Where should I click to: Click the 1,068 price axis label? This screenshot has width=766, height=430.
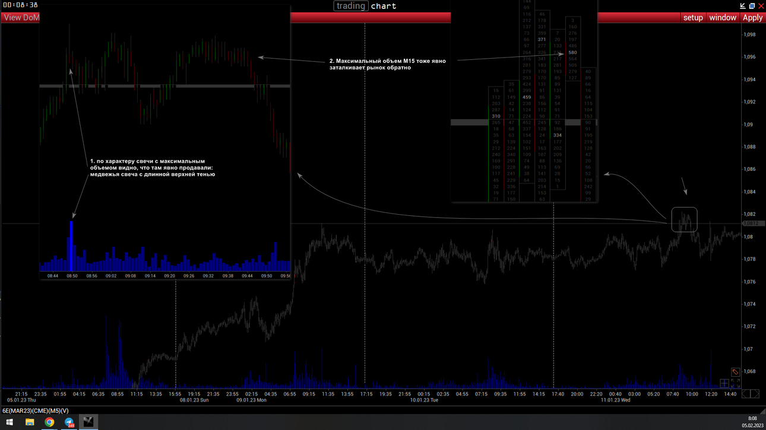coord(750,371)
